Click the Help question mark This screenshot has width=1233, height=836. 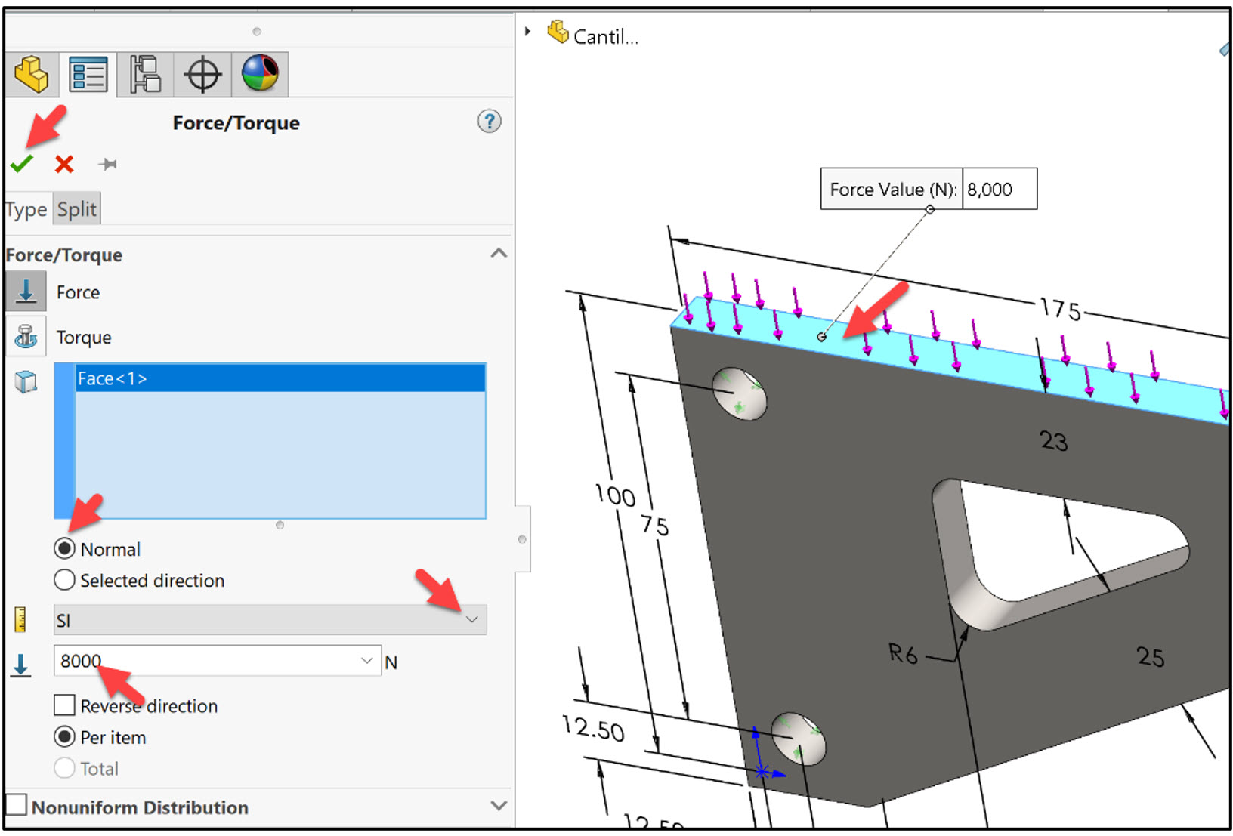pos(488,122)
